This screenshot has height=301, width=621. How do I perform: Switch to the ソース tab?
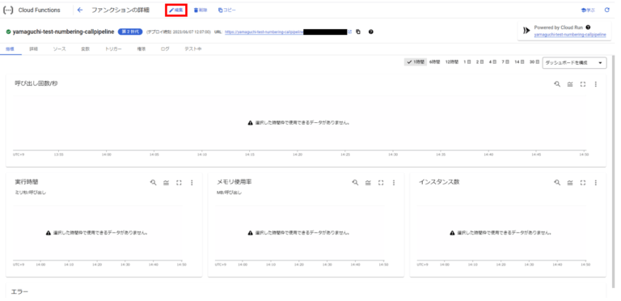[59, 49]
